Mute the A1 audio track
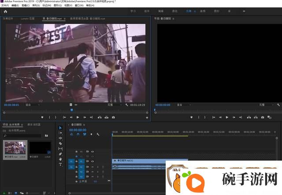282x195 pixels. [93, 167]
